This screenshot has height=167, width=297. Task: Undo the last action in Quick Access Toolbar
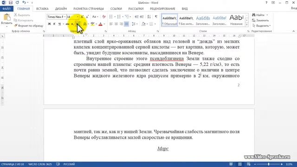(x=24, y=3)
